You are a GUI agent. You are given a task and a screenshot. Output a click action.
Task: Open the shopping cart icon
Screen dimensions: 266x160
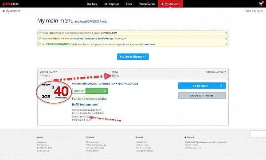coord(261,4)
